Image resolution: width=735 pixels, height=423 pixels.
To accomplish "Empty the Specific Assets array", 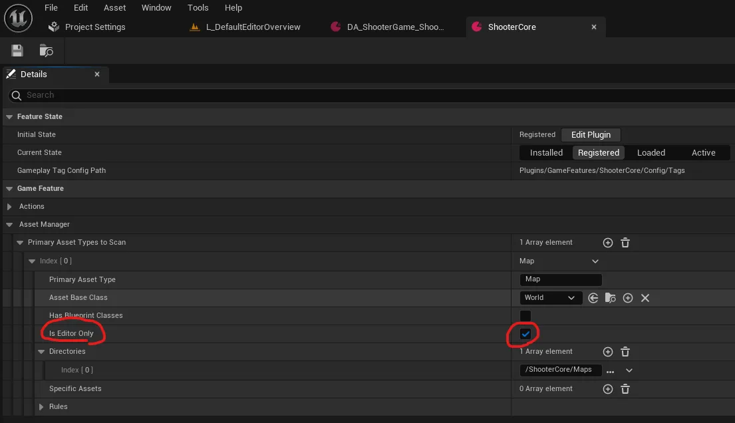I will 625,389.
